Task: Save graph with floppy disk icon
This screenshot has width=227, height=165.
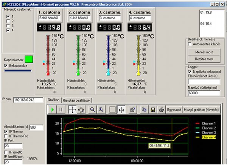Action: [x=152, y=110]
